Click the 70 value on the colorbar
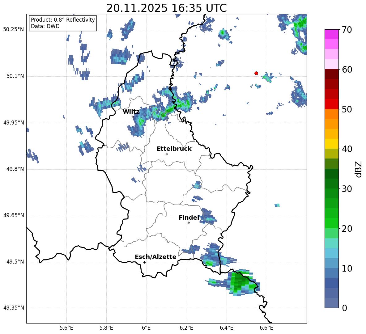Viewport: 366px width, 334px height. [x=347, y=30]
